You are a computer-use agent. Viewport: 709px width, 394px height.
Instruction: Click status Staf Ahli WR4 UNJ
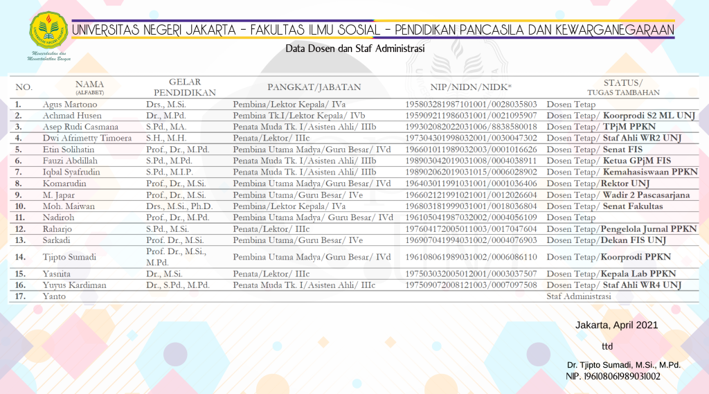coord(642,285)
